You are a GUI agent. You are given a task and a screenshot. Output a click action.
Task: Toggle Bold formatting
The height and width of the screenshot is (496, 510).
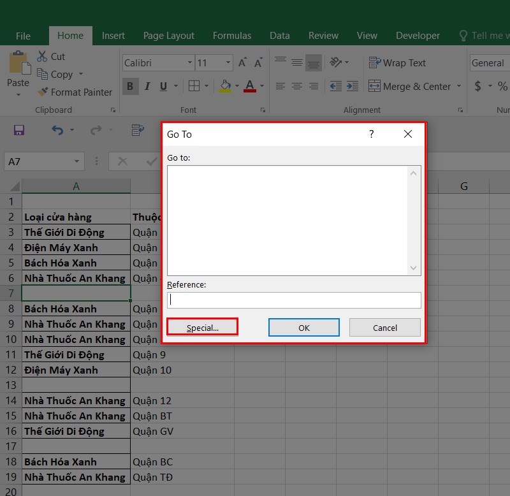pyautogui.click(x=131, y=86)
